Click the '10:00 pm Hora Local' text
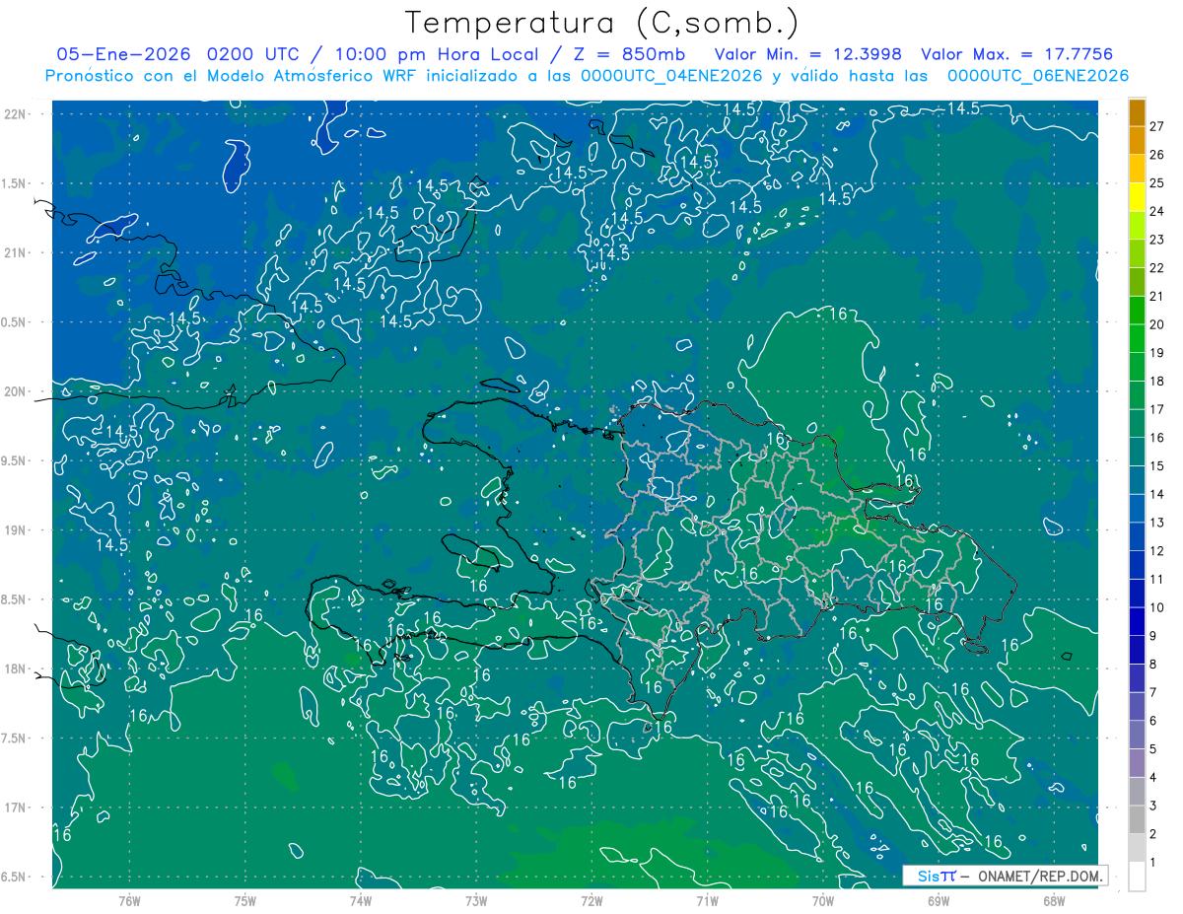 click(435, 54)
